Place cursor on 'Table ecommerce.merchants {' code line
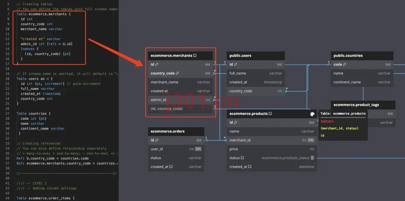The height and width of the screenshot is (201, 405). (43, 14)
